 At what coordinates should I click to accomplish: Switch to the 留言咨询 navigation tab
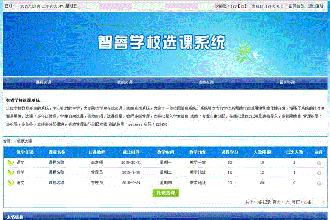click(287, 82)
